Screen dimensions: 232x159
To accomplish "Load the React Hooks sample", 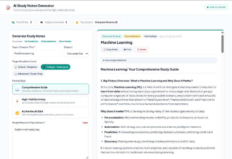I will click(x=65, y=41).
